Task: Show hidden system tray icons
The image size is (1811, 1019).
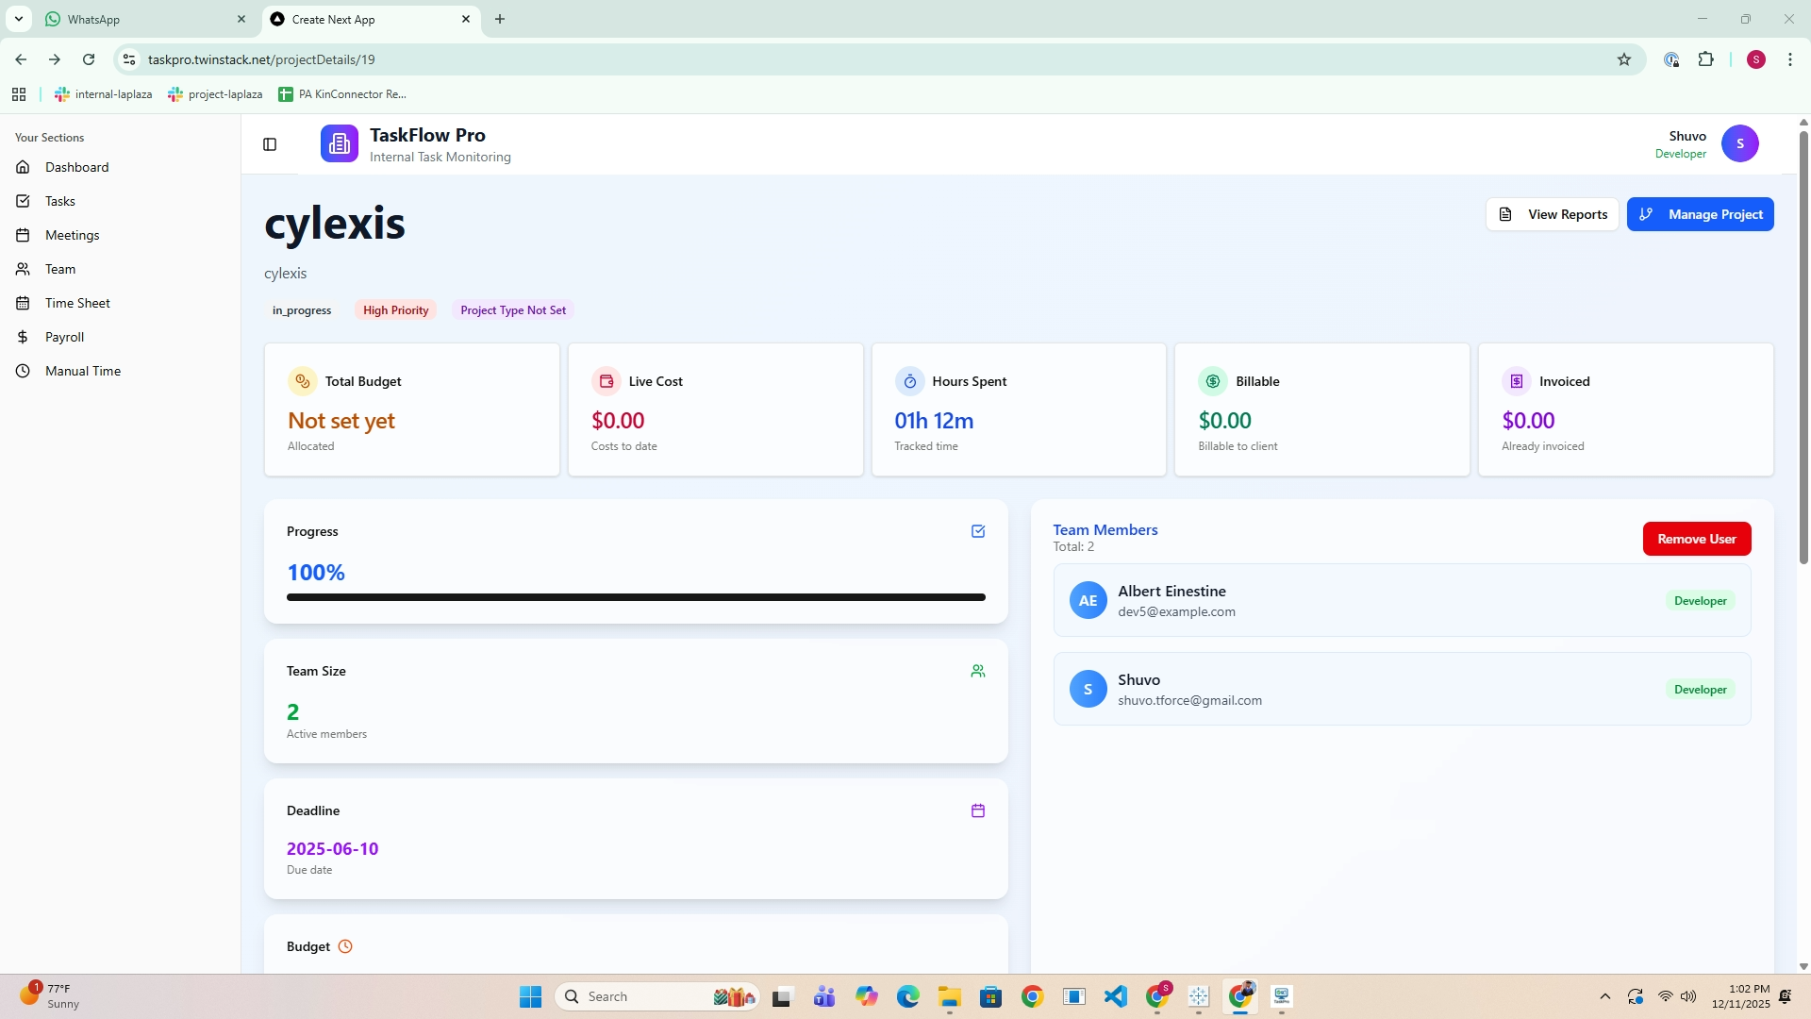Action: pos(1604,996)
